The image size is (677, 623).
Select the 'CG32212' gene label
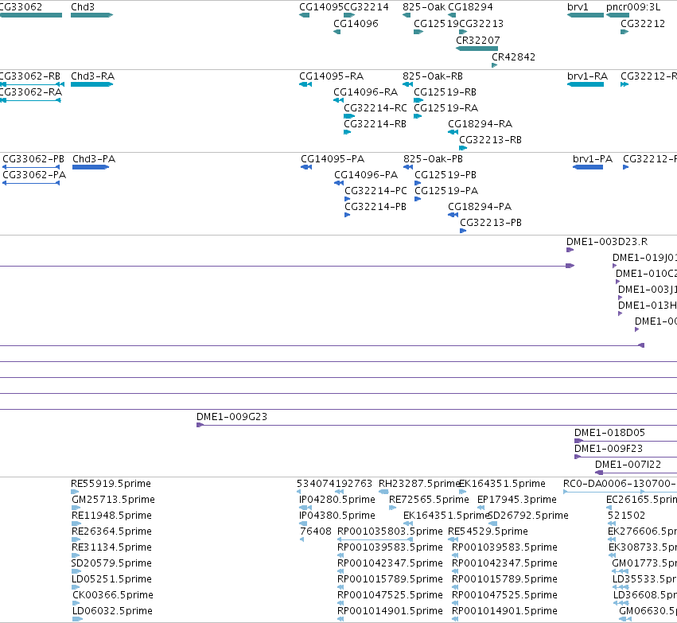[643, 24]
